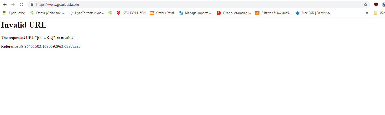Open the Free PSD Dentist bookmark
This screenshot has height=115, width=385.
(x=314, y=13)
